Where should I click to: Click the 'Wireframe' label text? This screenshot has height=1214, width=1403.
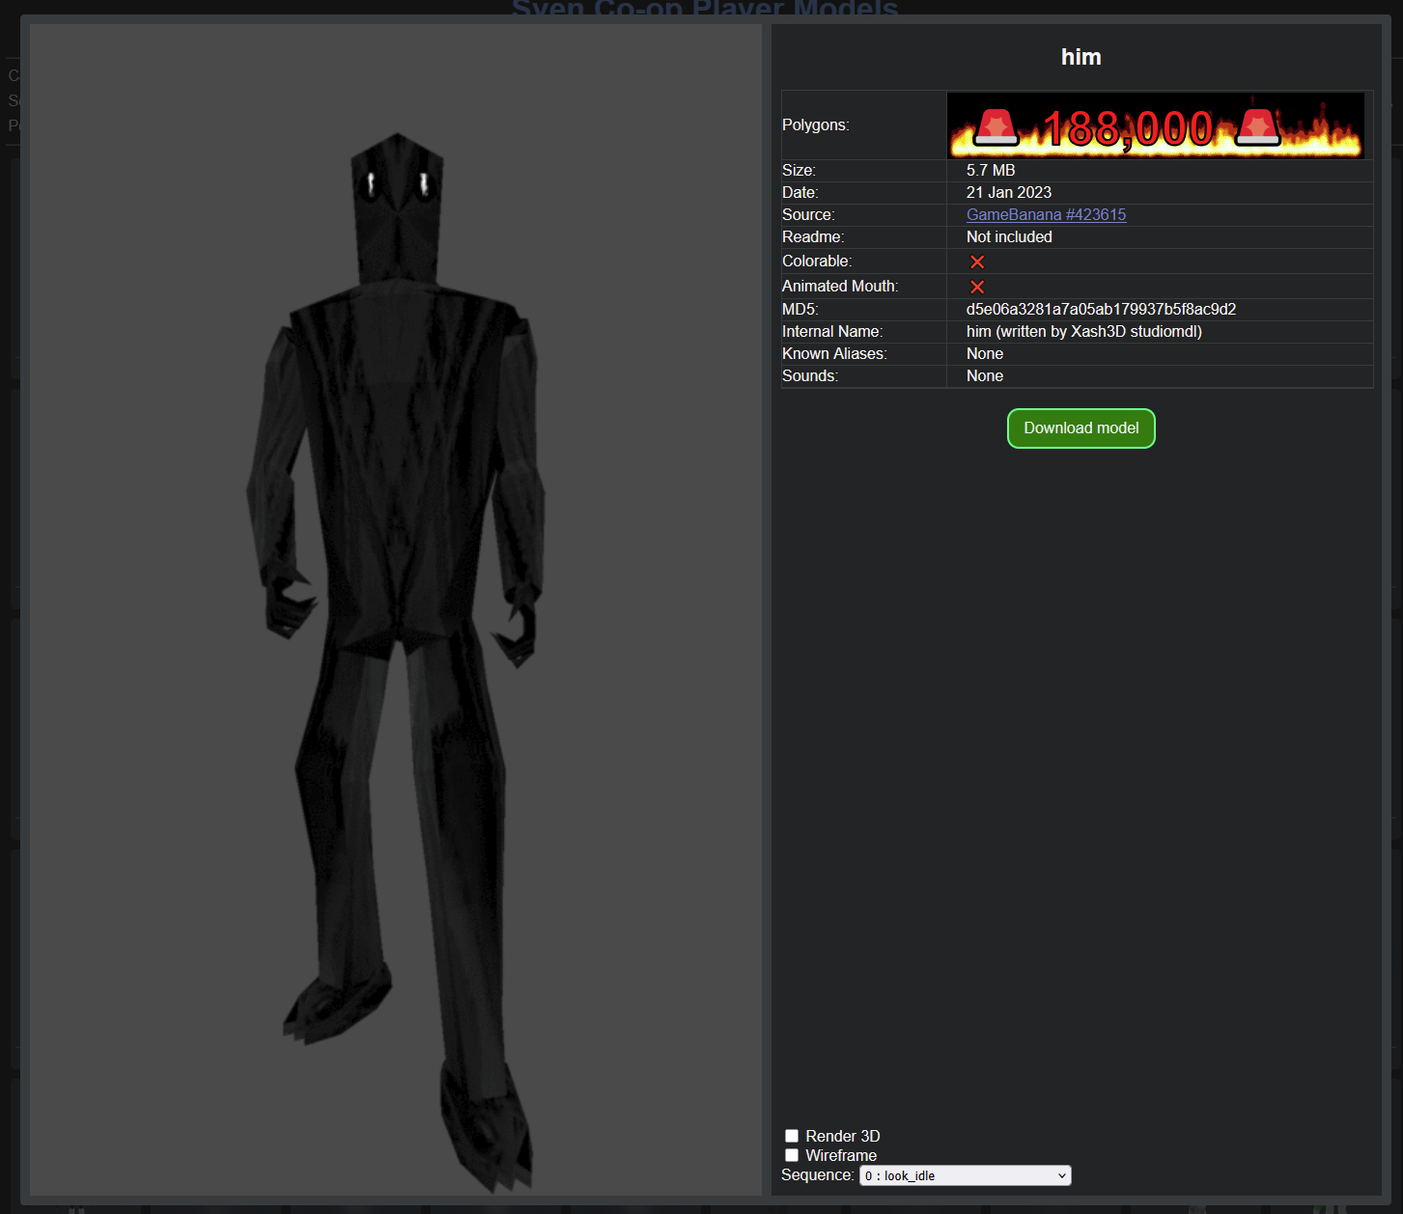841,1156
